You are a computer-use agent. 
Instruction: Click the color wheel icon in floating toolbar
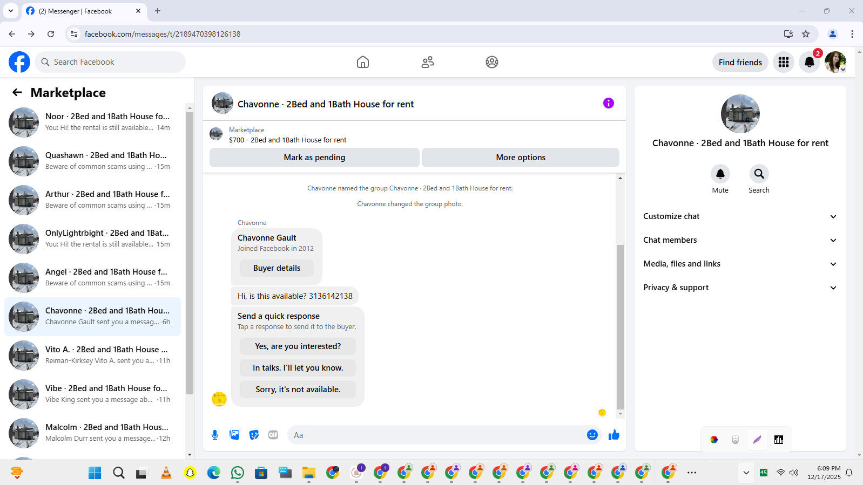pyautogui.click(x=714, y=440)
